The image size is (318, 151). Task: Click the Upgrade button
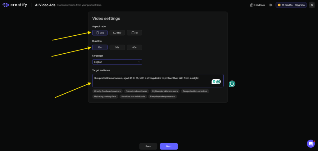click(300, 5)
